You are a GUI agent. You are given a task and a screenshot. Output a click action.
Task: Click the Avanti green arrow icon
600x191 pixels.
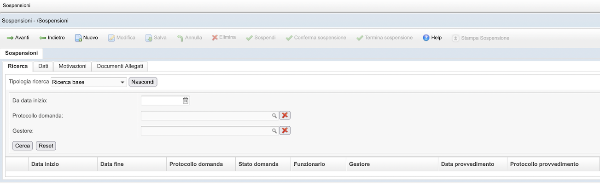pos(10,38)
